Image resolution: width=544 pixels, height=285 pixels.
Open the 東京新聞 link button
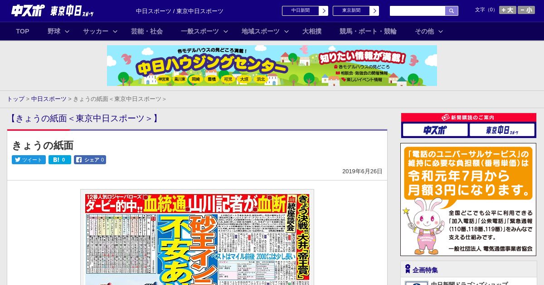[x=356, y=11]
